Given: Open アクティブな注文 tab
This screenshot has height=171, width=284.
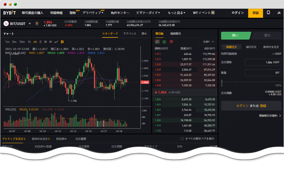Looking at the screenshot, I should click(14, 139).
